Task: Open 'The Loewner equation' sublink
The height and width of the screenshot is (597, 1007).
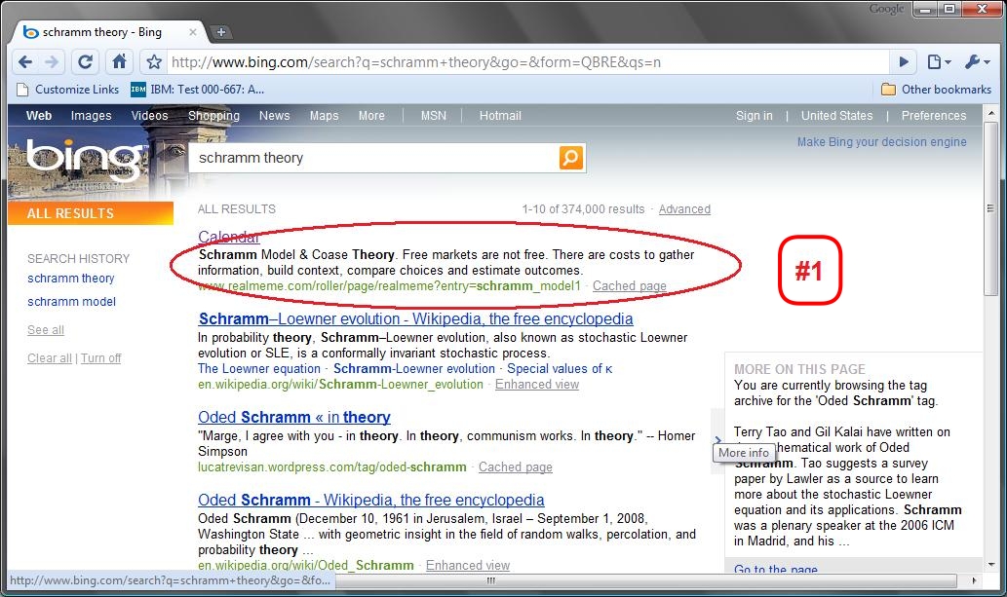Action: click(x=258, y=368)
